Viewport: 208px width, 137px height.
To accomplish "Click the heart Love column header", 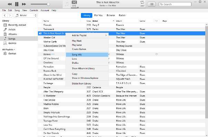I will coord(157,21).
